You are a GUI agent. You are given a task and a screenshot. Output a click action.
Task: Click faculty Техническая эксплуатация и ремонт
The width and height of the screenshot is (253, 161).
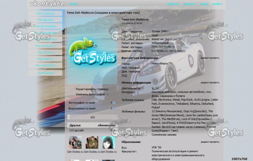click(x=175, y=151)
